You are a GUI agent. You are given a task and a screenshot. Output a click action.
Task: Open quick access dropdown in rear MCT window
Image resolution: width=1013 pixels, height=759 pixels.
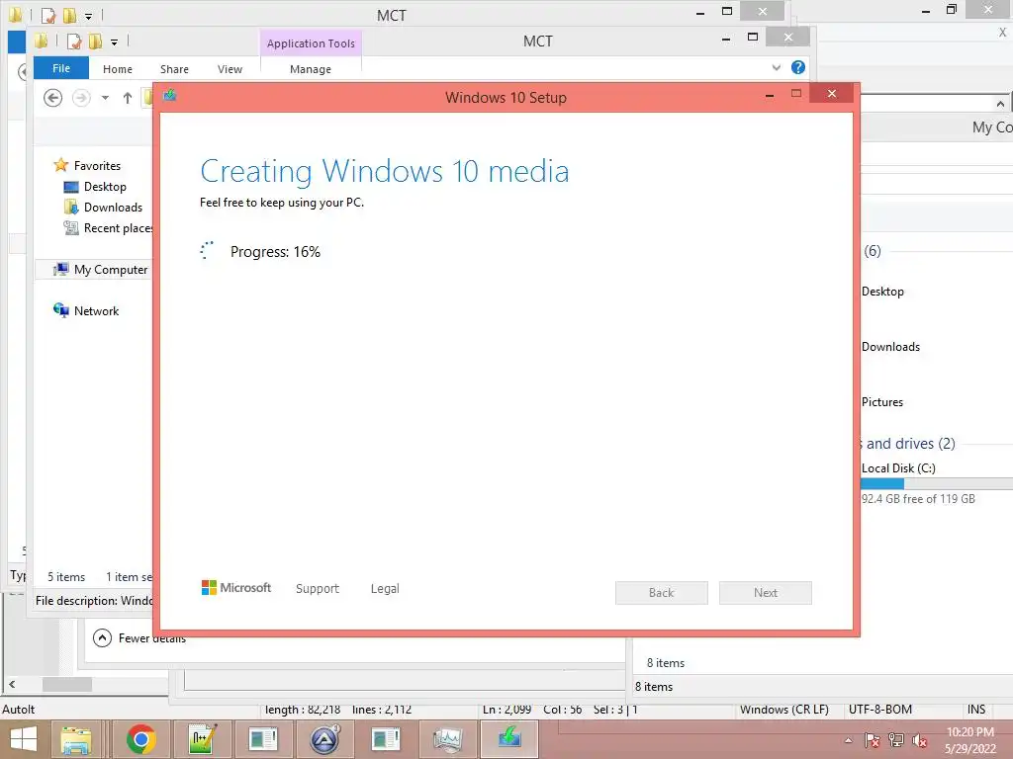tap(88, 16)
